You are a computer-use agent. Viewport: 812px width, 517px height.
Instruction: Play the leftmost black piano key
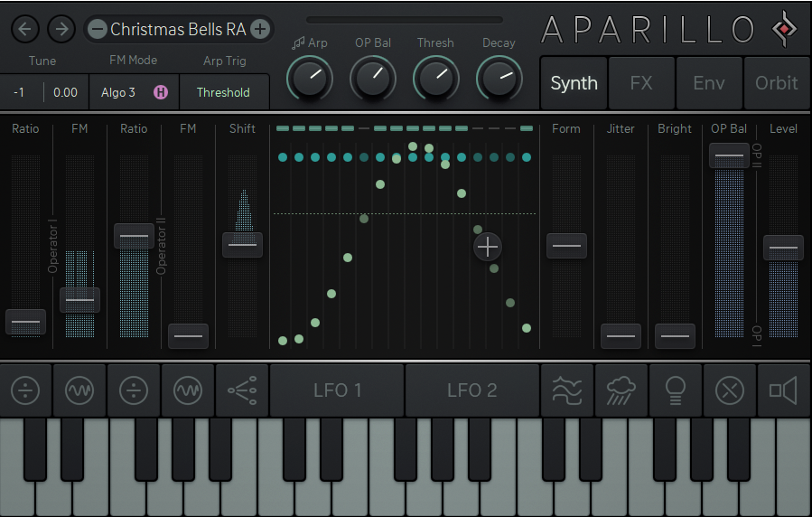35,448
